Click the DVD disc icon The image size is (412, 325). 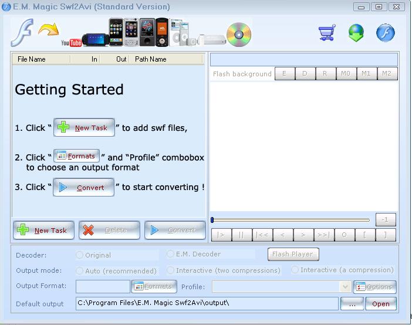click(x=239, y=35)
